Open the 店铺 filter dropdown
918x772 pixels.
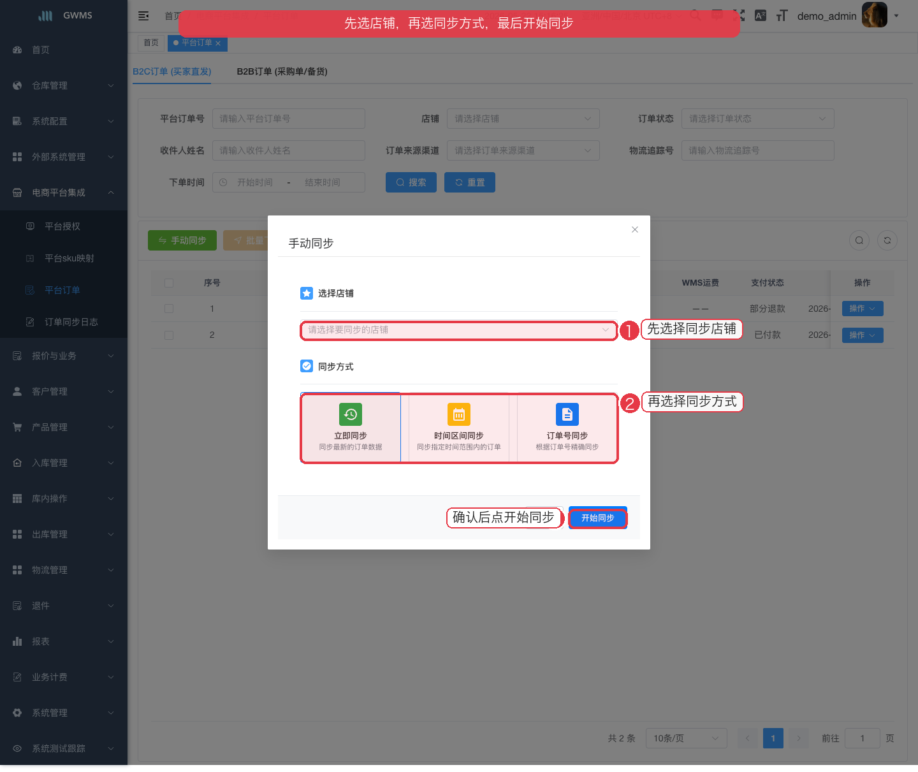coord(523,119)
